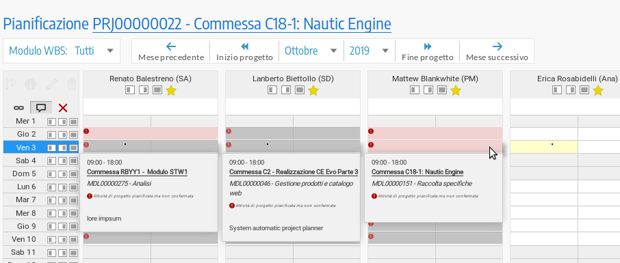
Task: Go to Mese successivo
Action: tap(497, 51)
